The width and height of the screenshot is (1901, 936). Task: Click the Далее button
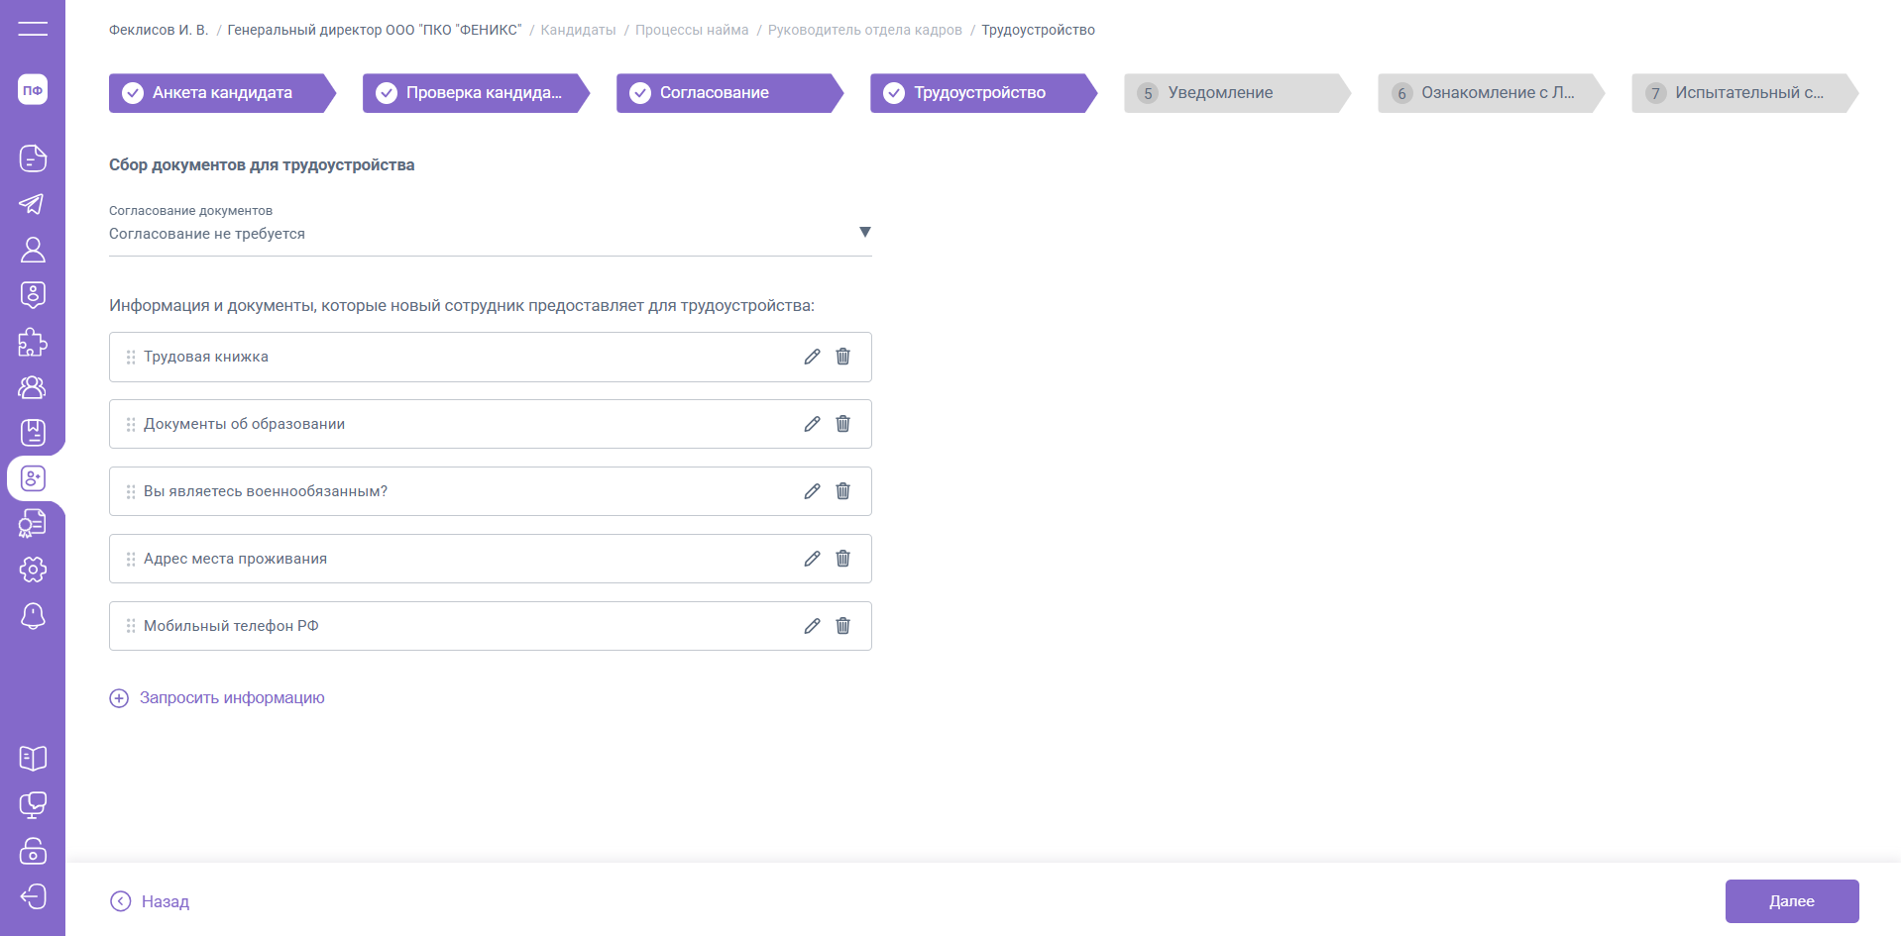click(1791, 901)
